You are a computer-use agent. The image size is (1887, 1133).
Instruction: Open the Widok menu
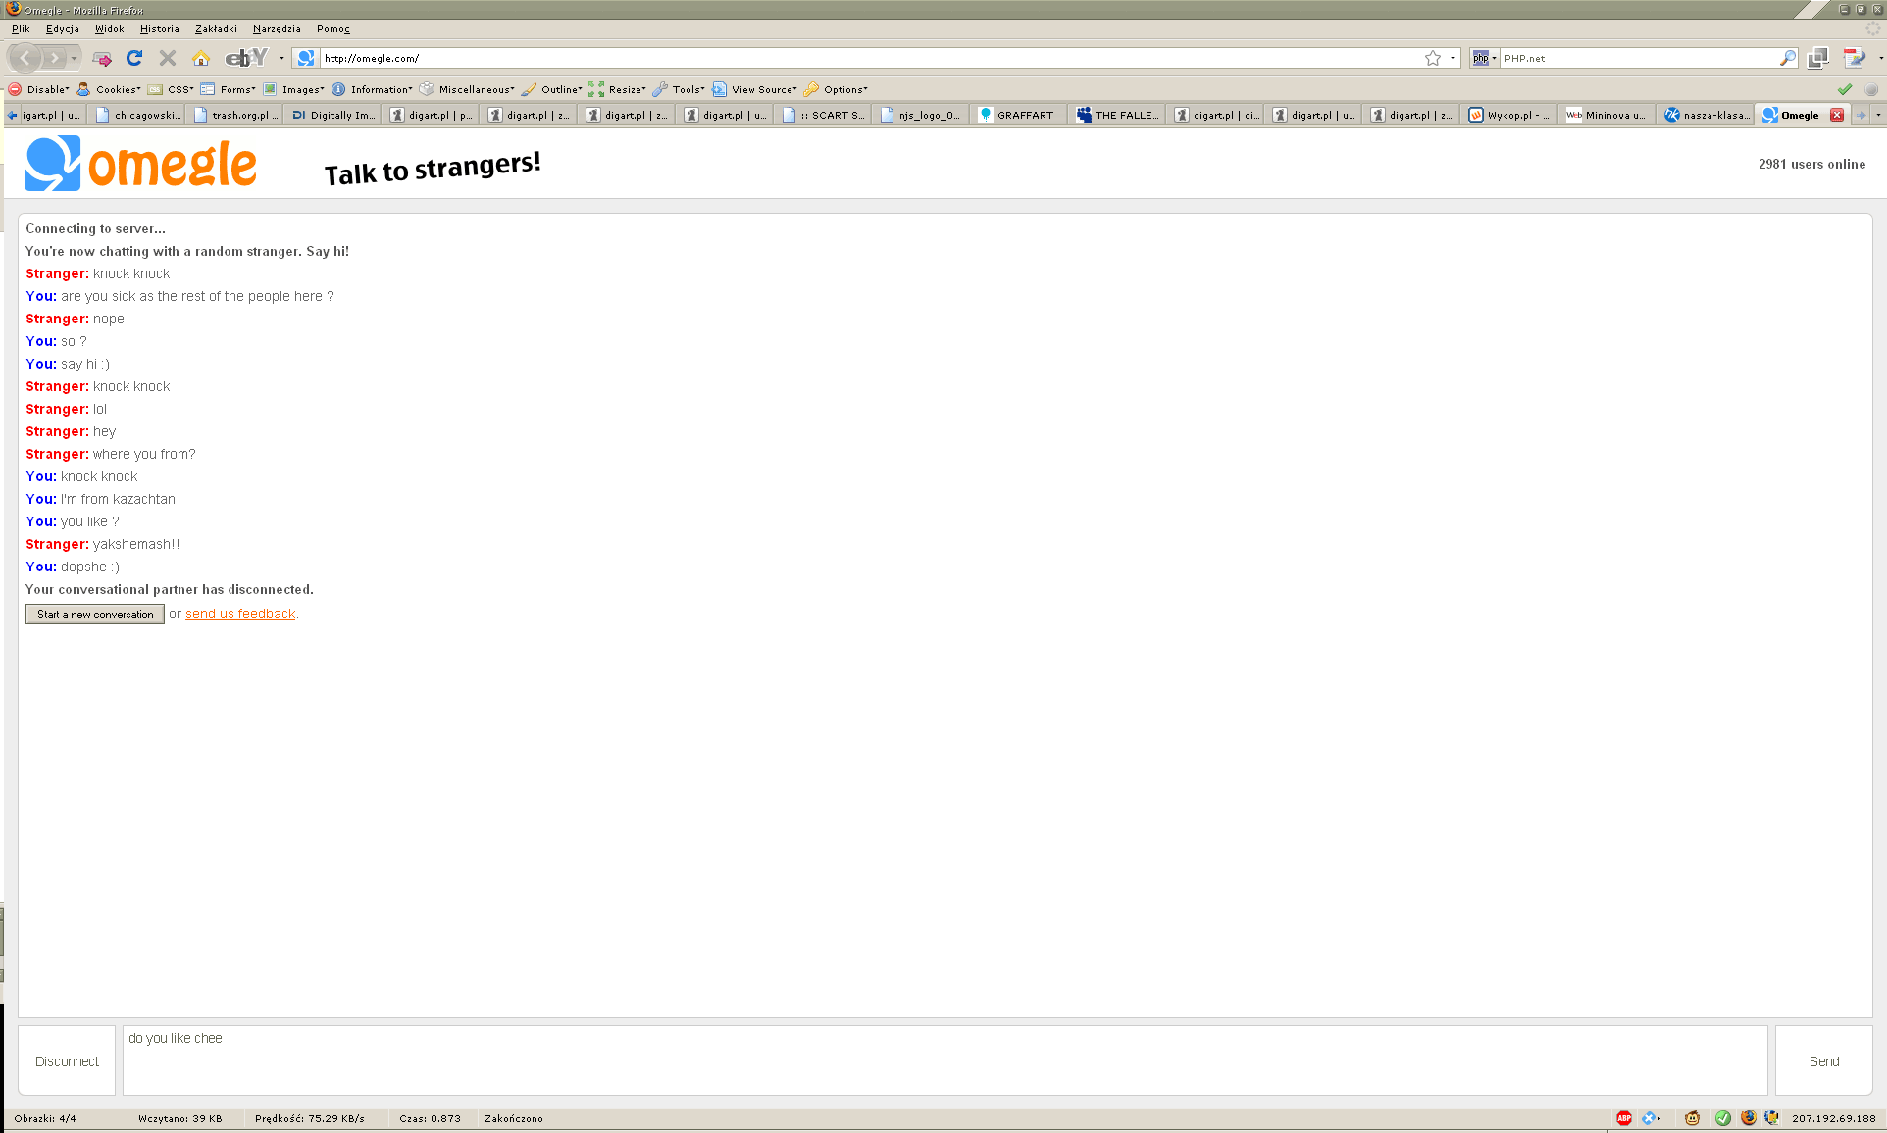[x=109, y=28]
